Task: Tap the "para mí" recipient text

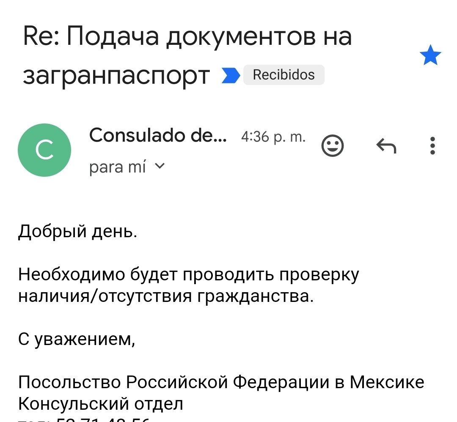Action: (x=117, y=167)
